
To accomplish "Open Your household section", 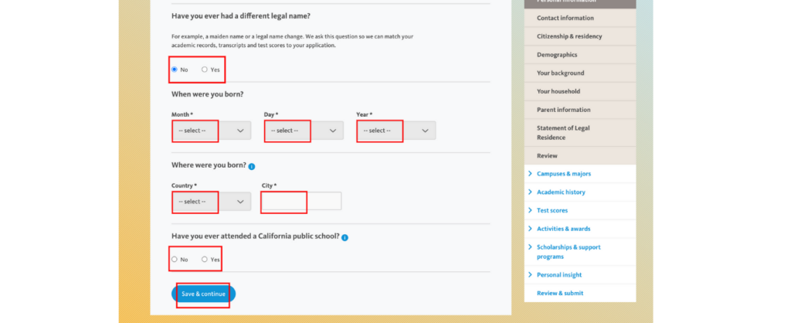I will coord(580,91).
